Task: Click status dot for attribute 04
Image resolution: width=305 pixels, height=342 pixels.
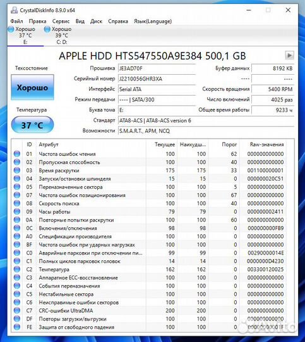Action: (17, 179)
